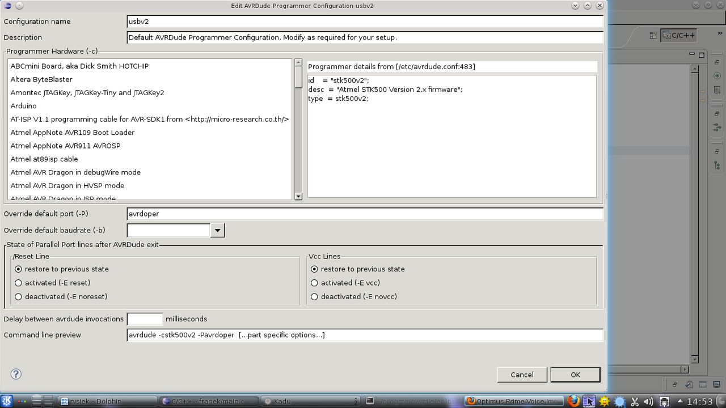
Task: Click the OK button
Action: click(575, 375)
